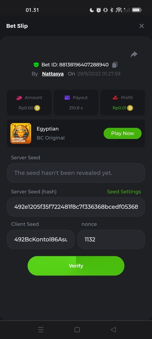Select the Client Seed field
Image resolution: width=152 pixels, height=339 pixels.
coord(41,239)
